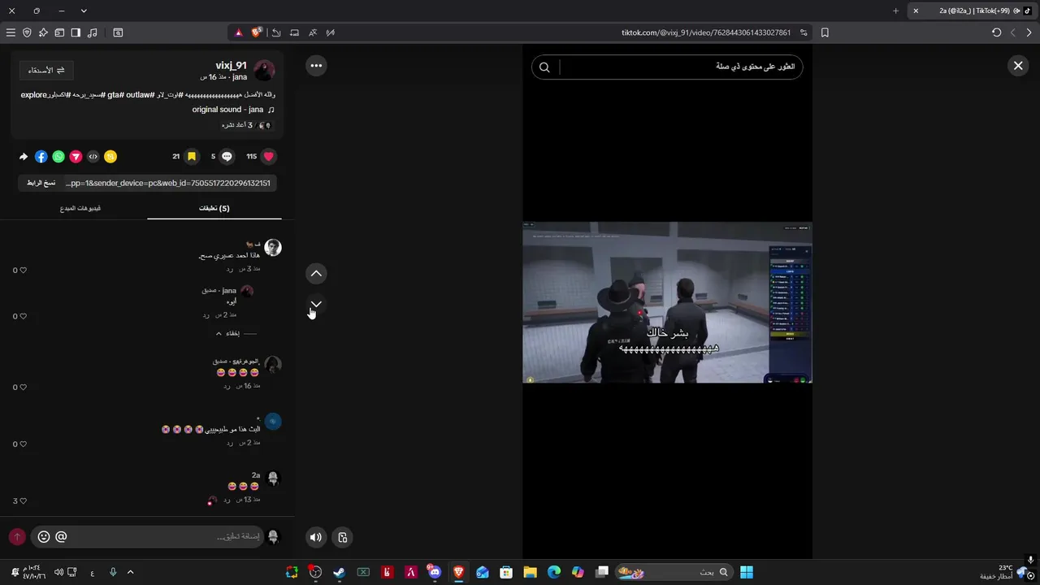Like the video with the heart icon
1040x585 pixels.
[269, 157]
